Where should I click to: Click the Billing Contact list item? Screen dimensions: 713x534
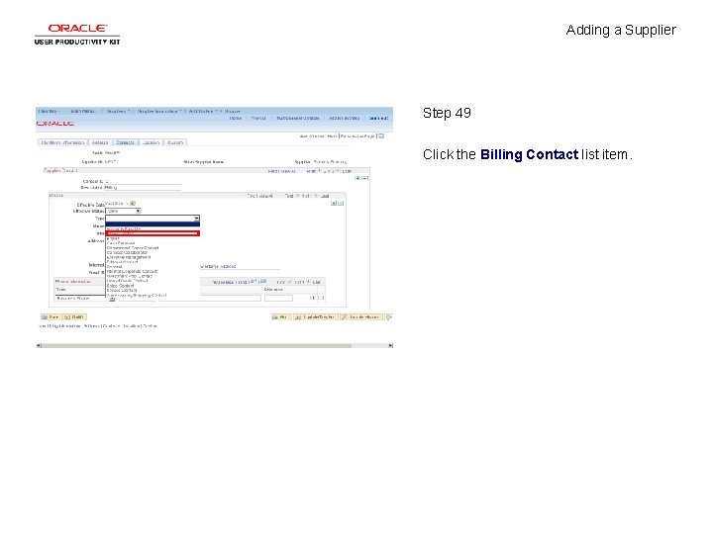pyautogui.click(x=153, y=233)
